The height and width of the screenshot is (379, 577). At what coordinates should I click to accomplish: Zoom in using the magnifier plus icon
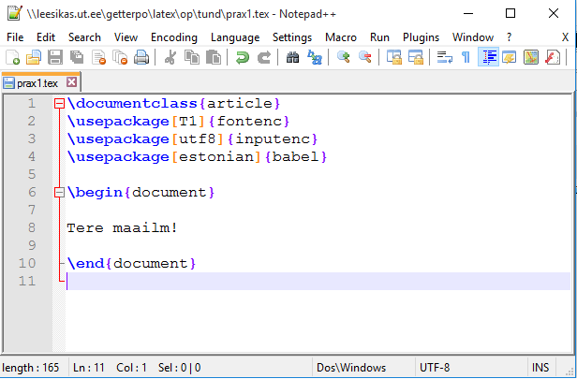pos(344,58)
